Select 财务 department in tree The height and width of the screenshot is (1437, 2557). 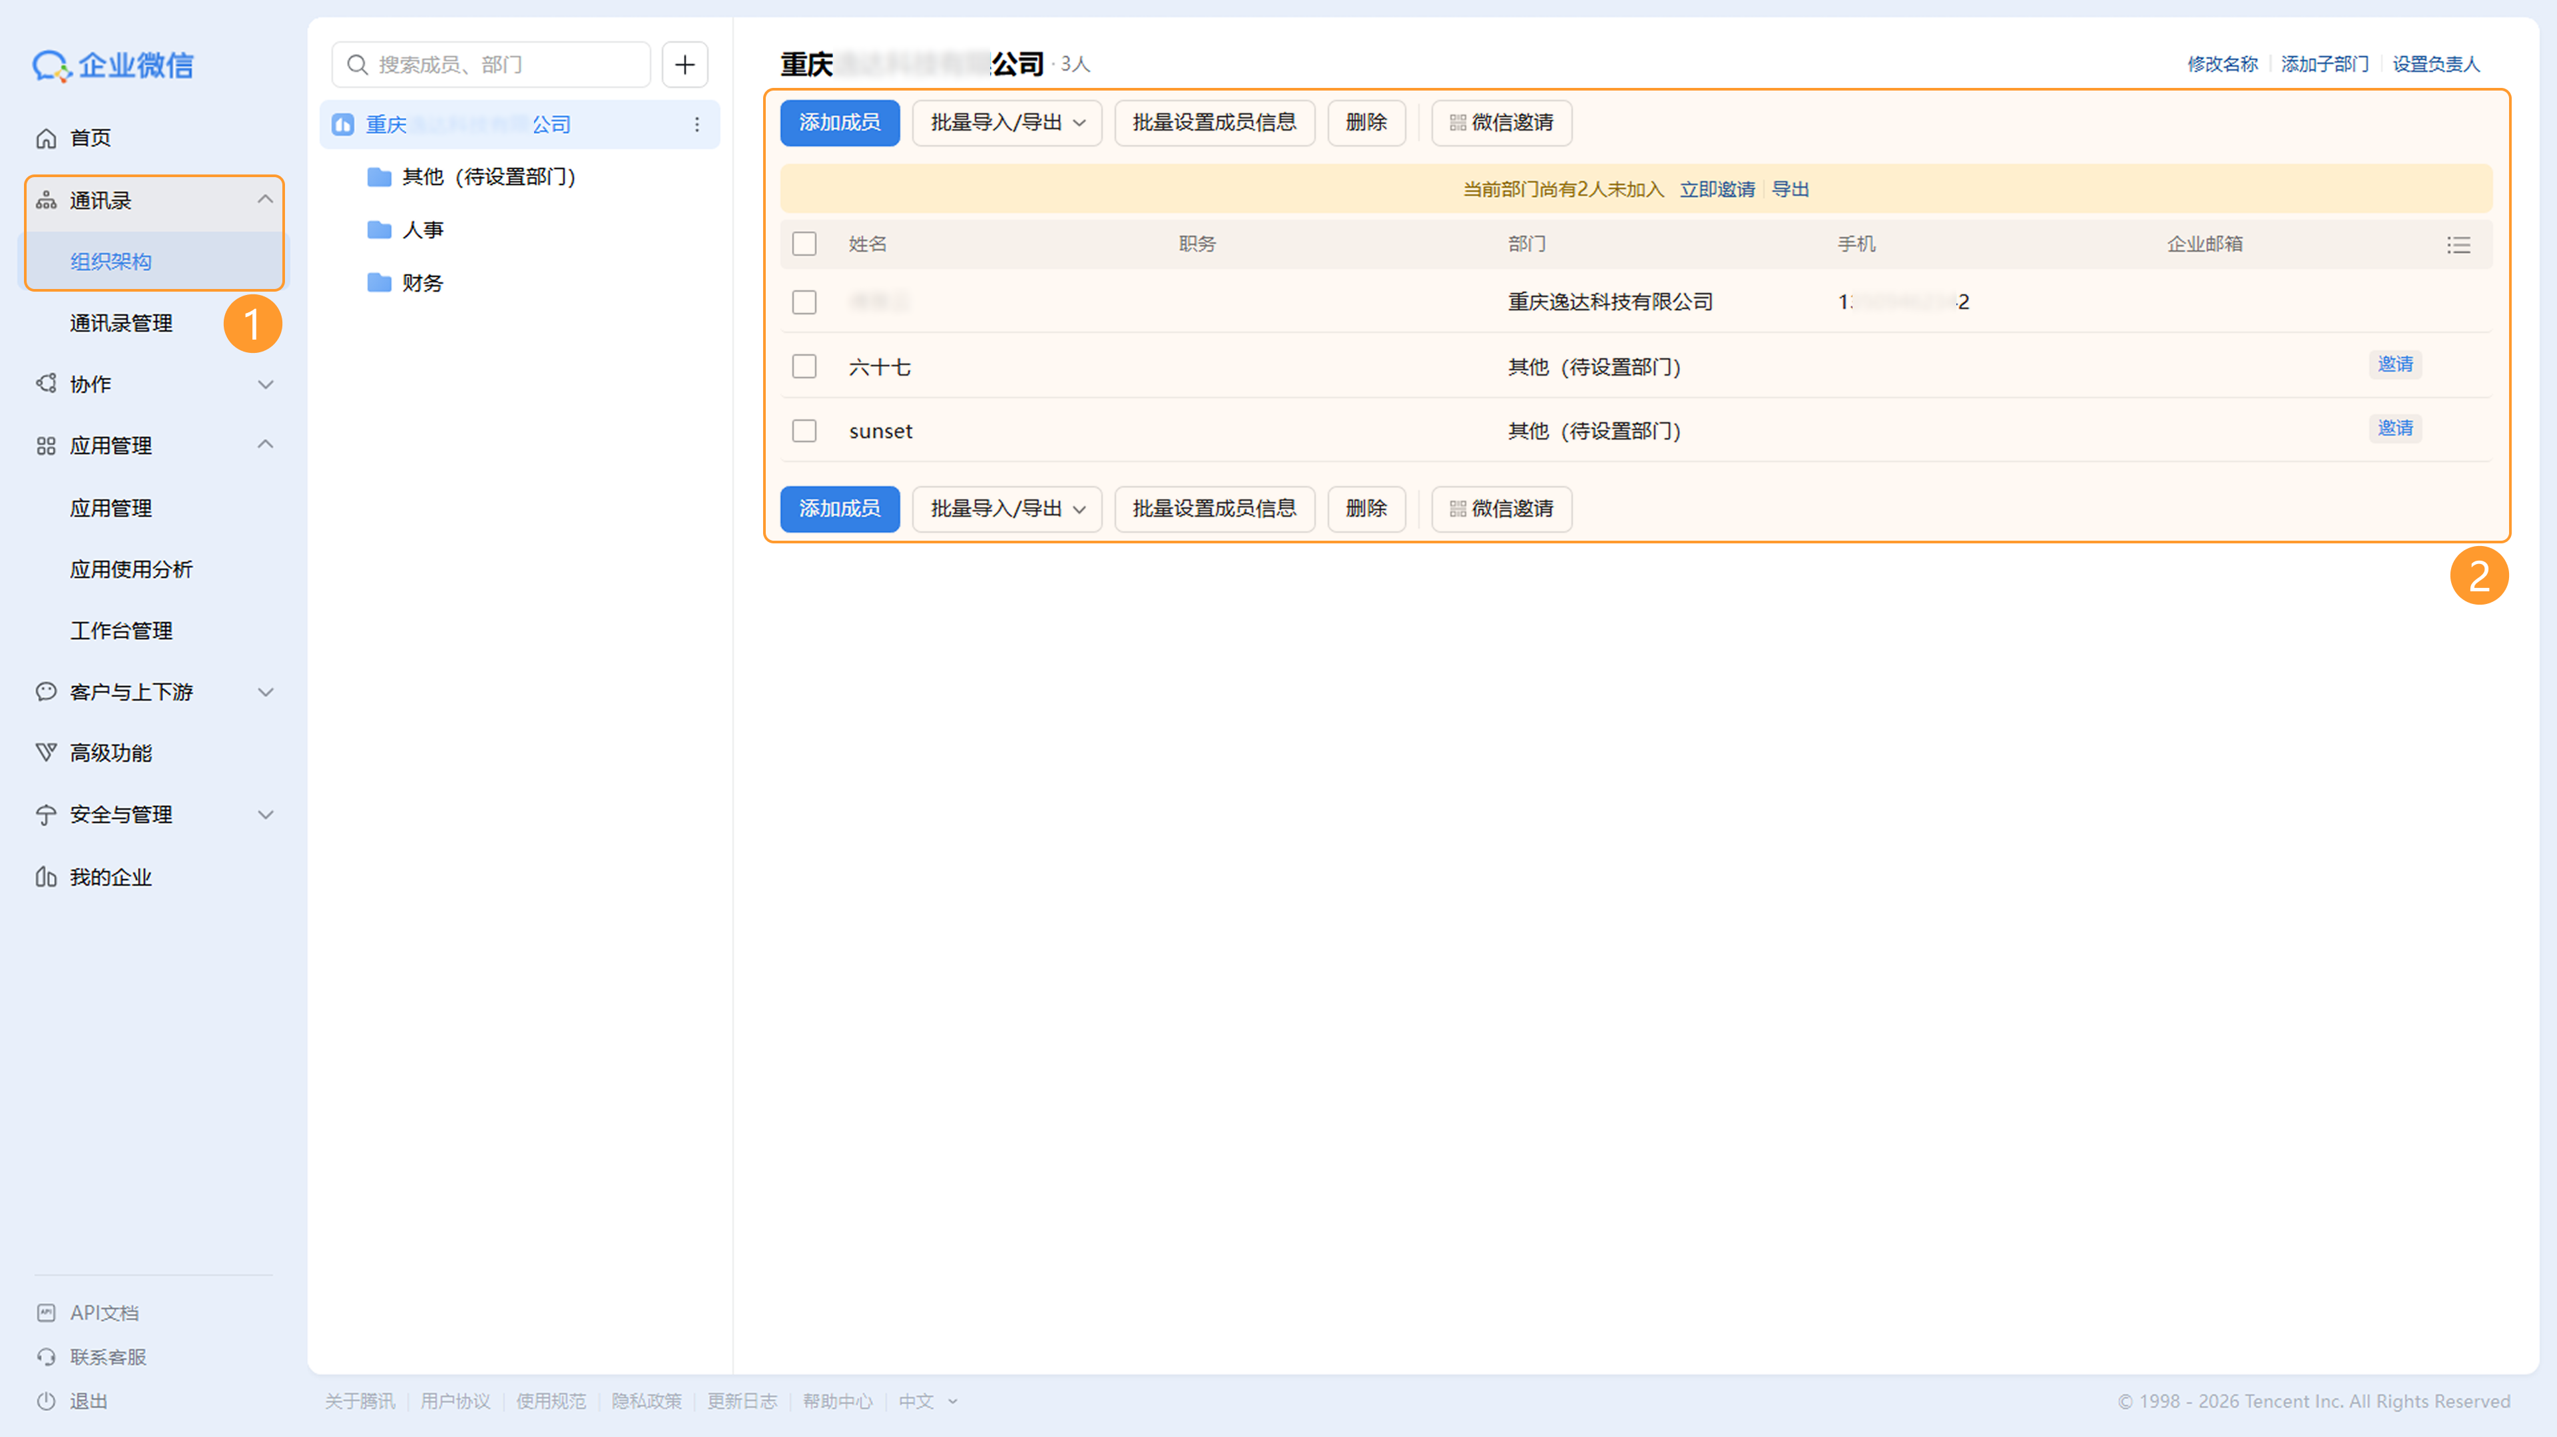423,283
